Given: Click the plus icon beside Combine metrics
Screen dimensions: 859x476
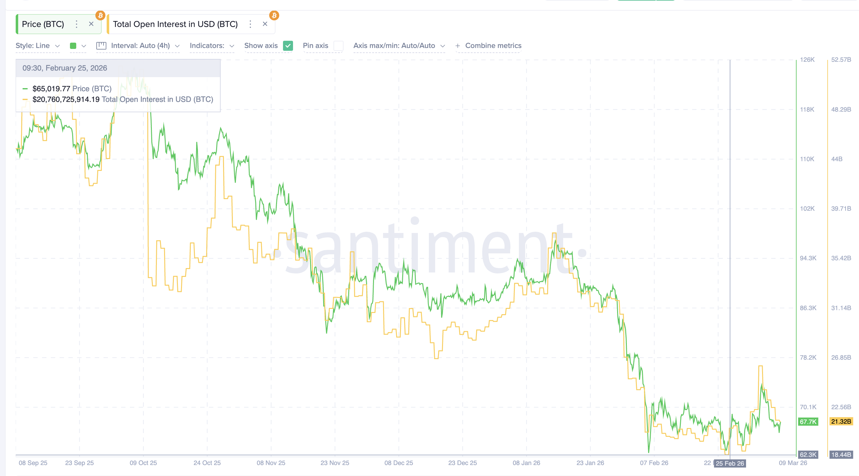Looking at the screenshot, I should coord(457,46).
